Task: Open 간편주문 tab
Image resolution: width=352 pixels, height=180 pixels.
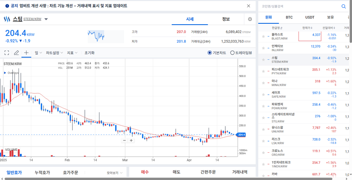Action: coord(208,172)
